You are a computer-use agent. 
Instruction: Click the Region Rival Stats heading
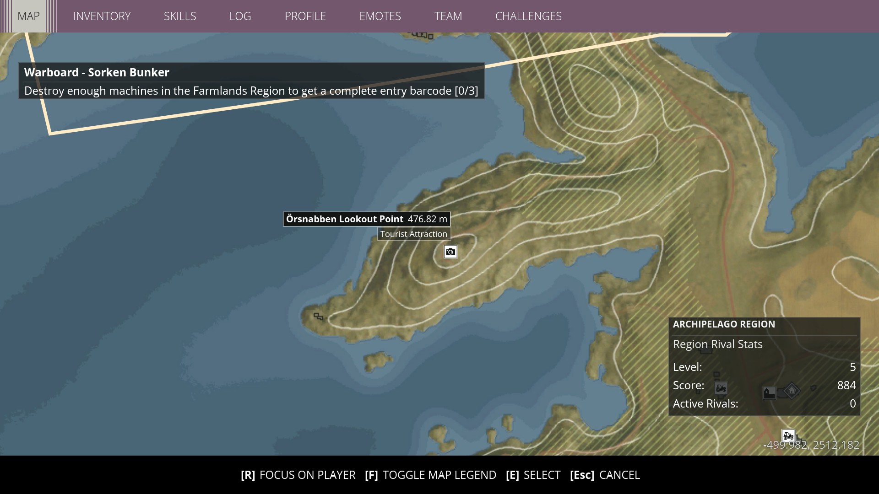[x=717, y=344]
